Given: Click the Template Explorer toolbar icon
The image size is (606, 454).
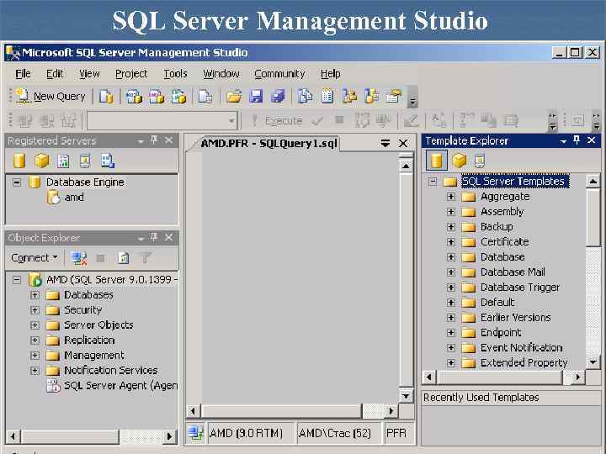Looking at the screenshot, I should [371, 97].
